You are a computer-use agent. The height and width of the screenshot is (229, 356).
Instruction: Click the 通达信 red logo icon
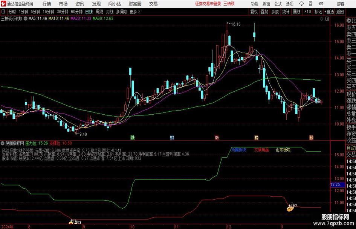3,4
